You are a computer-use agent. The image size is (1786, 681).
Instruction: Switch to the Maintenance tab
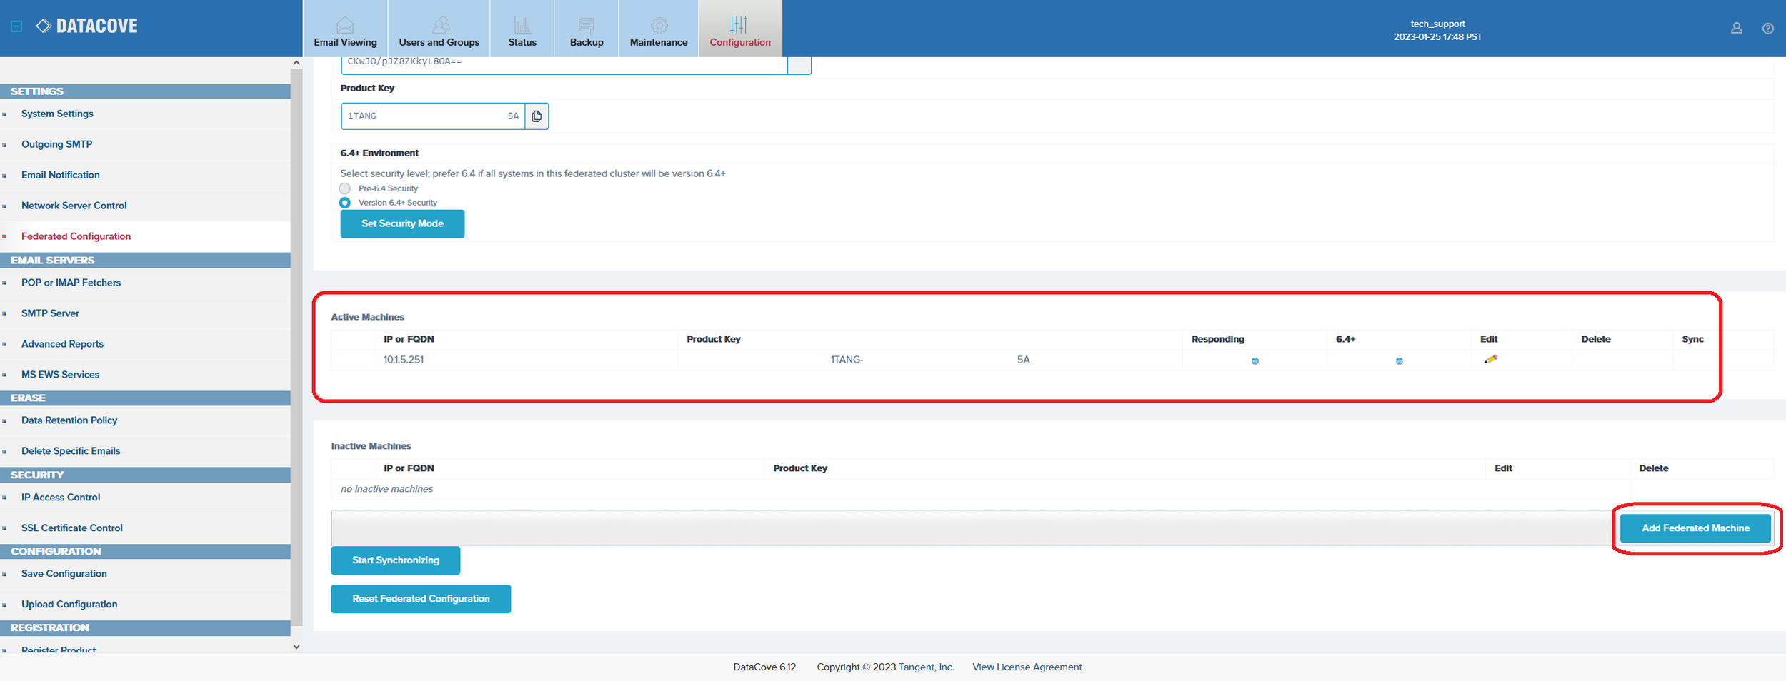(658, 30)
